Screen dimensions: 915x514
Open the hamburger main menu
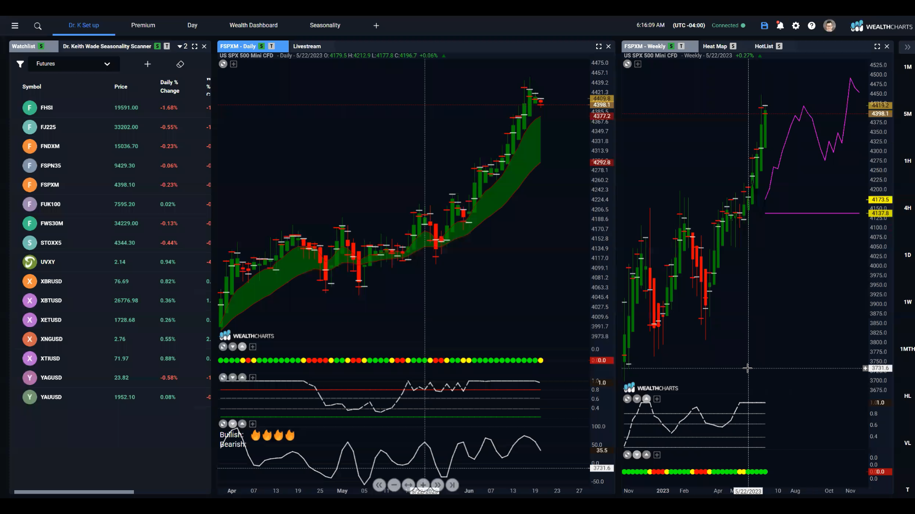pos(15,26)
